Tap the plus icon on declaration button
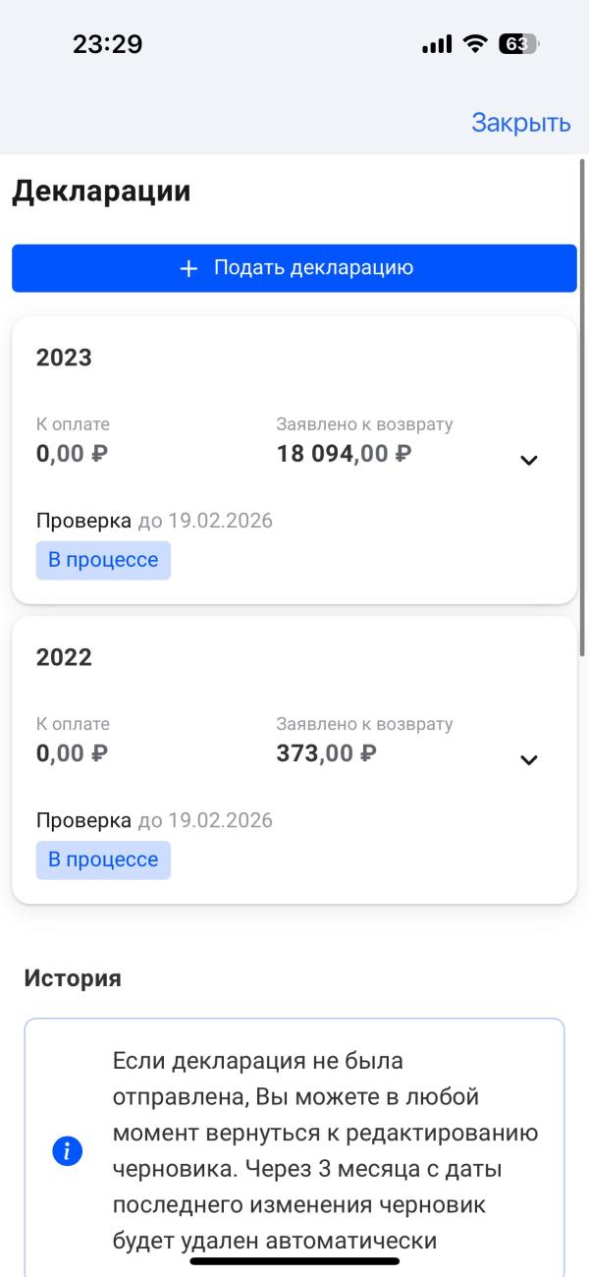 click(x=189, y=268)
